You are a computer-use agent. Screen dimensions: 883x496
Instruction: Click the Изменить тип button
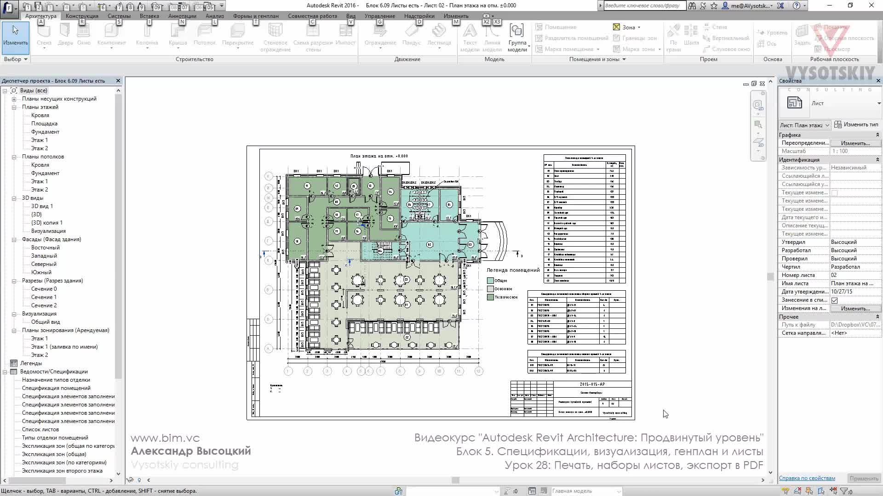click(856, 124)
